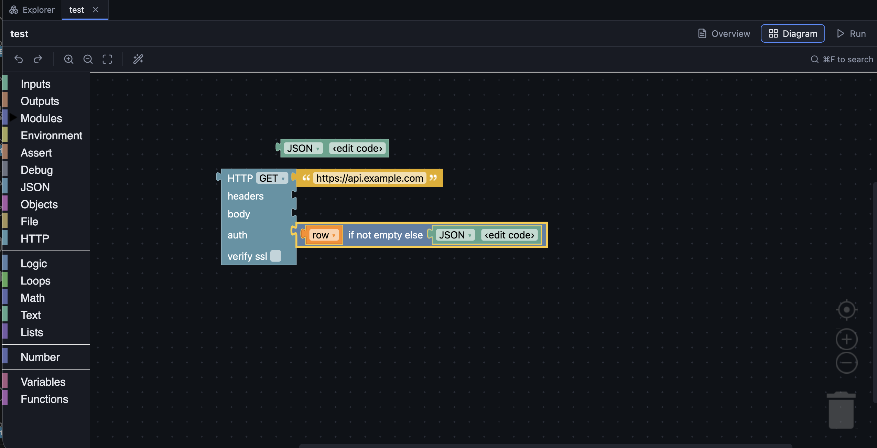
Task: Center the workspace with the crosshair icon
Action: [846, 310]
